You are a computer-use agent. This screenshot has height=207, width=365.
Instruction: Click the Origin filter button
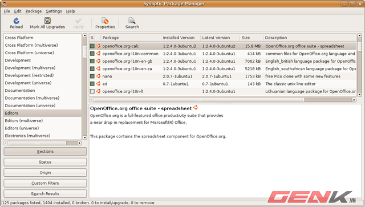click(45, 173)
